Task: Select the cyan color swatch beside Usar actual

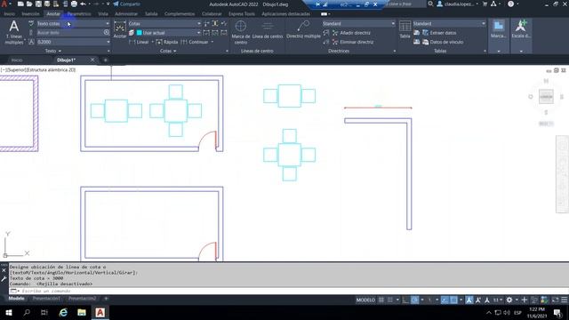Action: [x=139, y=33]
